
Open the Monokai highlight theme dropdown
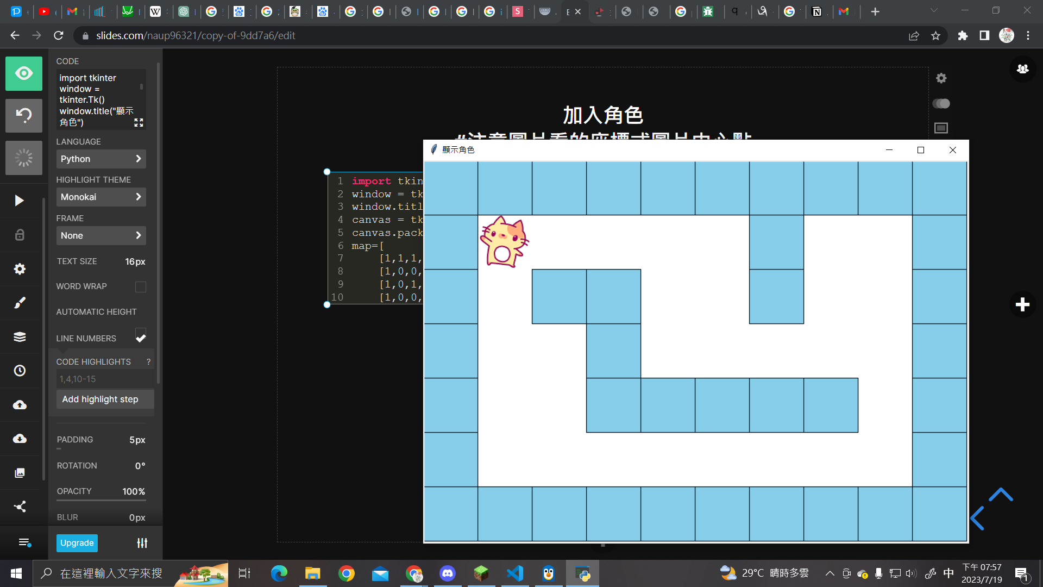coord(101,197)
